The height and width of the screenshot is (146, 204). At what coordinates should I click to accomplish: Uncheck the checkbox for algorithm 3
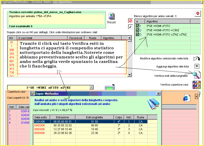pyautogui.click(x=137, y=34)
